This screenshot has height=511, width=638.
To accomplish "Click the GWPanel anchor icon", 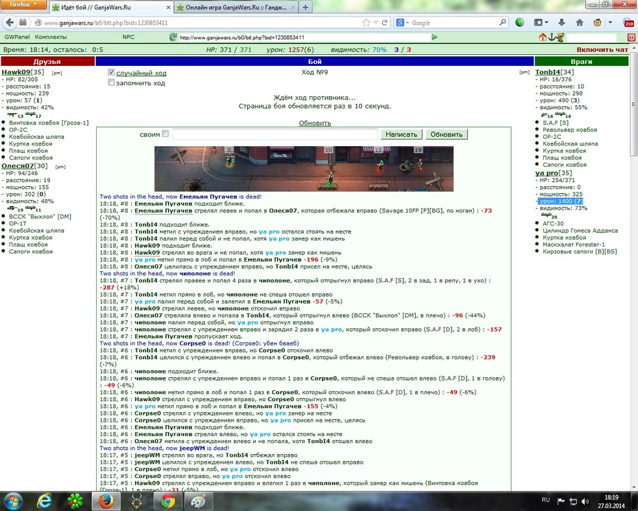I will [x=552, y=37].
